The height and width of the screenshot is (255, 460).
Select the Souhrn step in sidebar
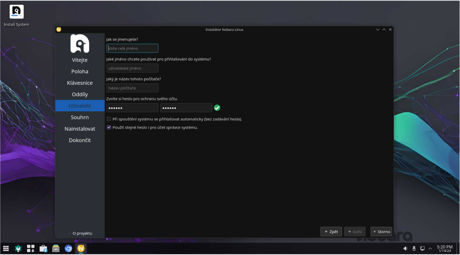[80, 117]
